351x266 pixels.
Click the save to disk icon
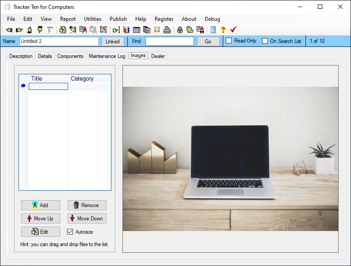point(200,30)
